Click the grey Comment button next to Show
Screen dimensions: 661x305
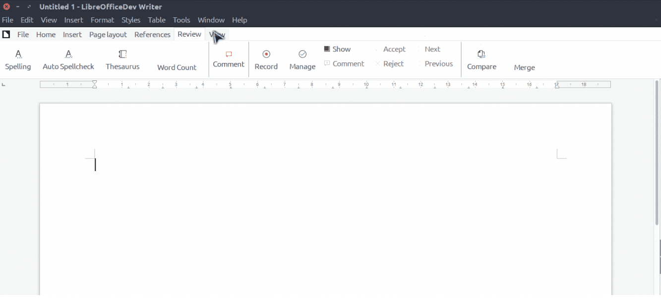[344, 63]
